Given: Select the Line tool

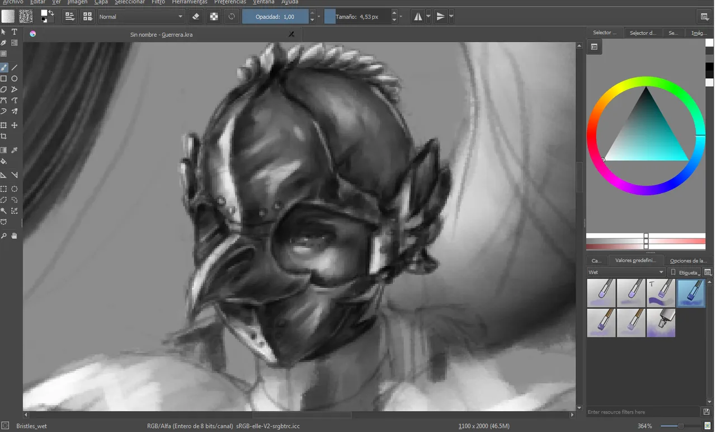Looking at the screenshot, I should click(15, 68).
